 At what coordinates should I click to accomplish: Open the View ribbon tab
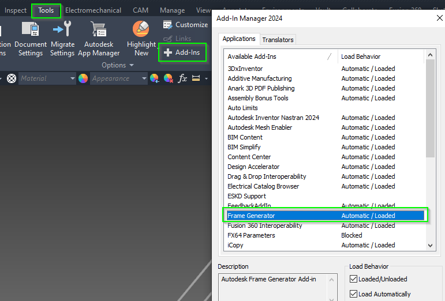203,10
